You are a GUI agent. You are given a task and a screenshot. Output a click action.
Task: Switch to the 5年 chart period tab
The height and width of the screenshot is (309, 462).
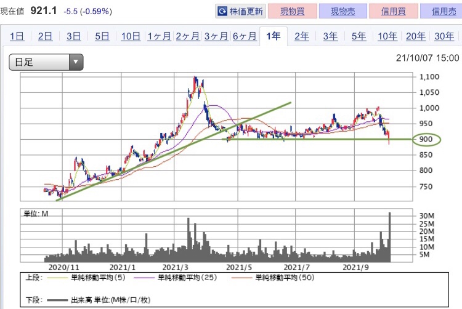tap(359, 36)
